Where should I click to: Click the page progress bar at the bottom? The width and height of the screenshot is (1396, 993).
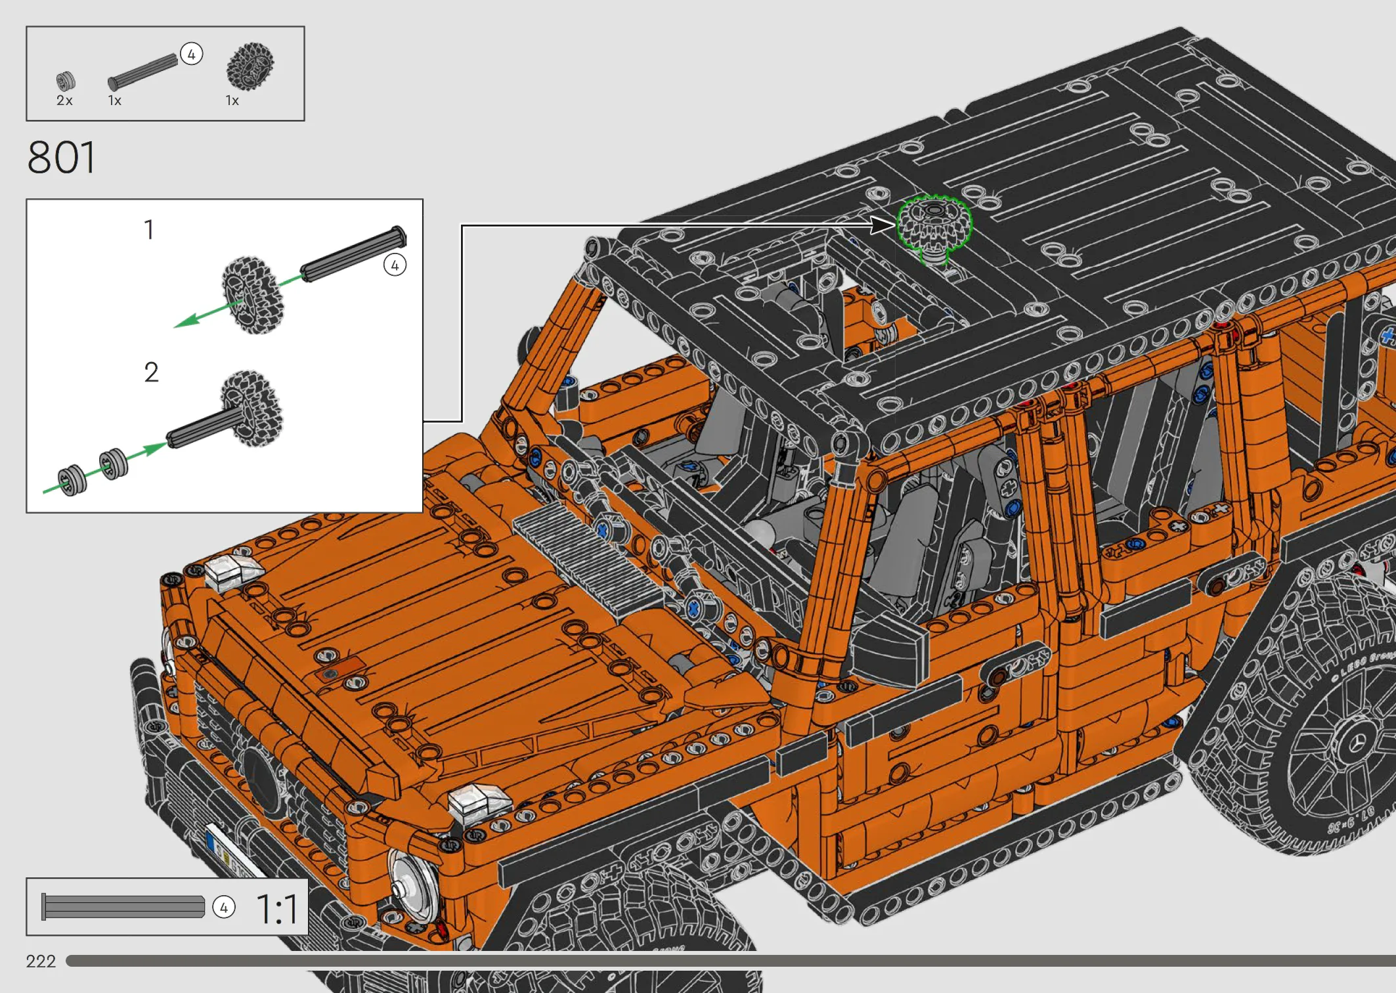730,961
